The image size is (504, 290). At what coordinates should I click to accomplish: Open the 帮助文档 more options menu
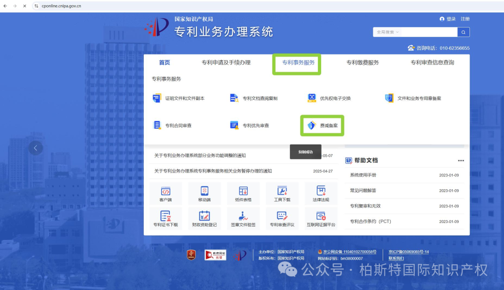(x=461, y=160)
